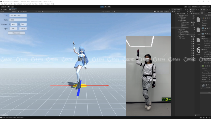Toggle the mute audio icon in Game view

click(155, 12)
